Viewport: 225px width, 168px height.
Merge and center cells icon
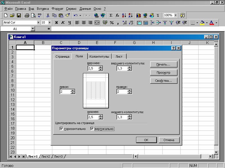pos(97,23)
